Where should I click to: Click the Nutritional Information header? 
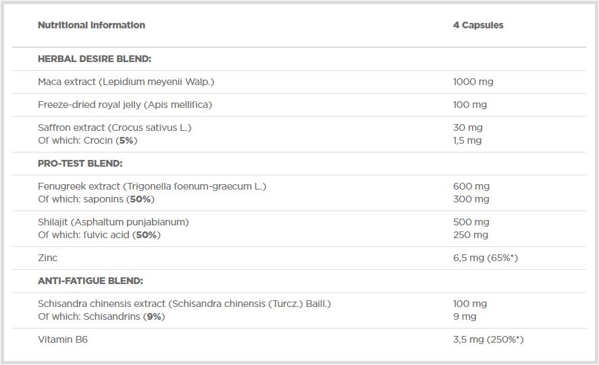pos(91,26)
